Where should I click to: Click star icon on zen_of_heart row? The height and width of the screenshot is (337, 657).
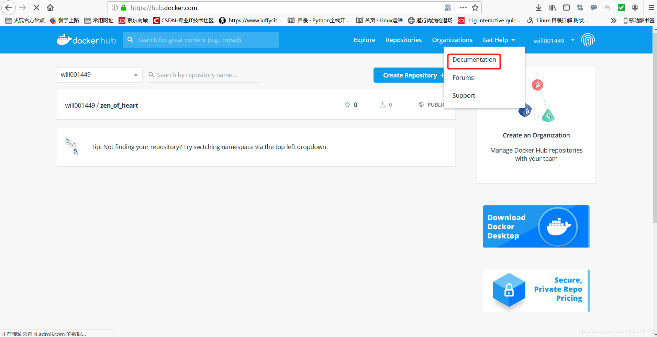point(347,105)
